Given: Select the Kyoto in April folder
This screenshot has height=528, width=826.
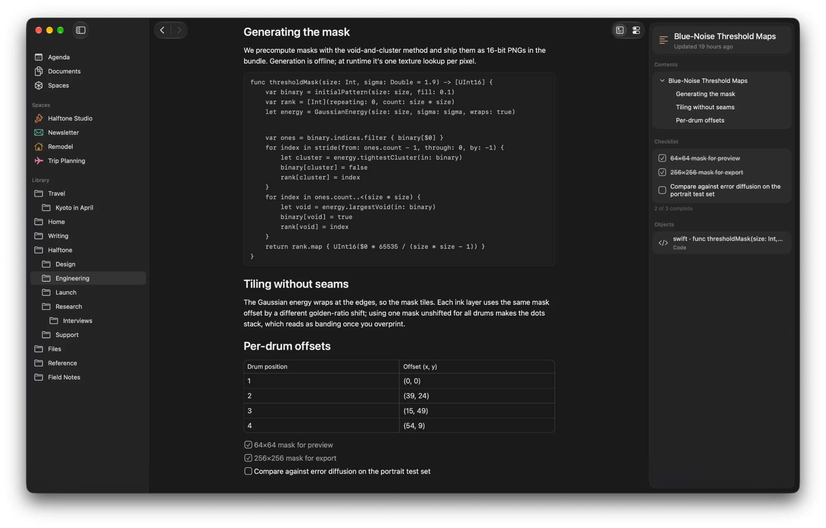Looking at the screenshot, I should [x=88, y=207].
